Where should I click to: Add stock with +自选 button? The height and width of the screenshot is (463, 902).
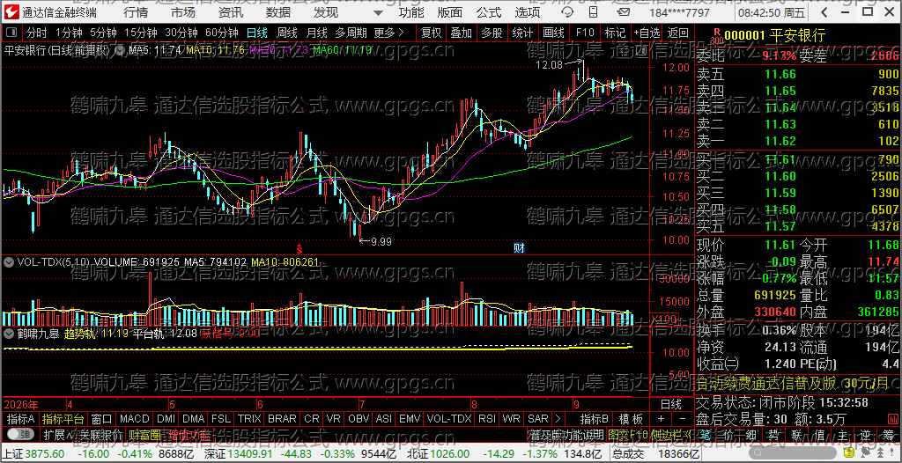[x=647, y=33]
